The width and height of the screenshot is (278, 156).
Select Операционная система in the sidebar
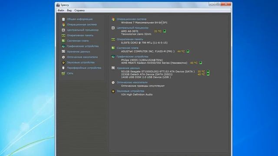(x=82, y=25)
